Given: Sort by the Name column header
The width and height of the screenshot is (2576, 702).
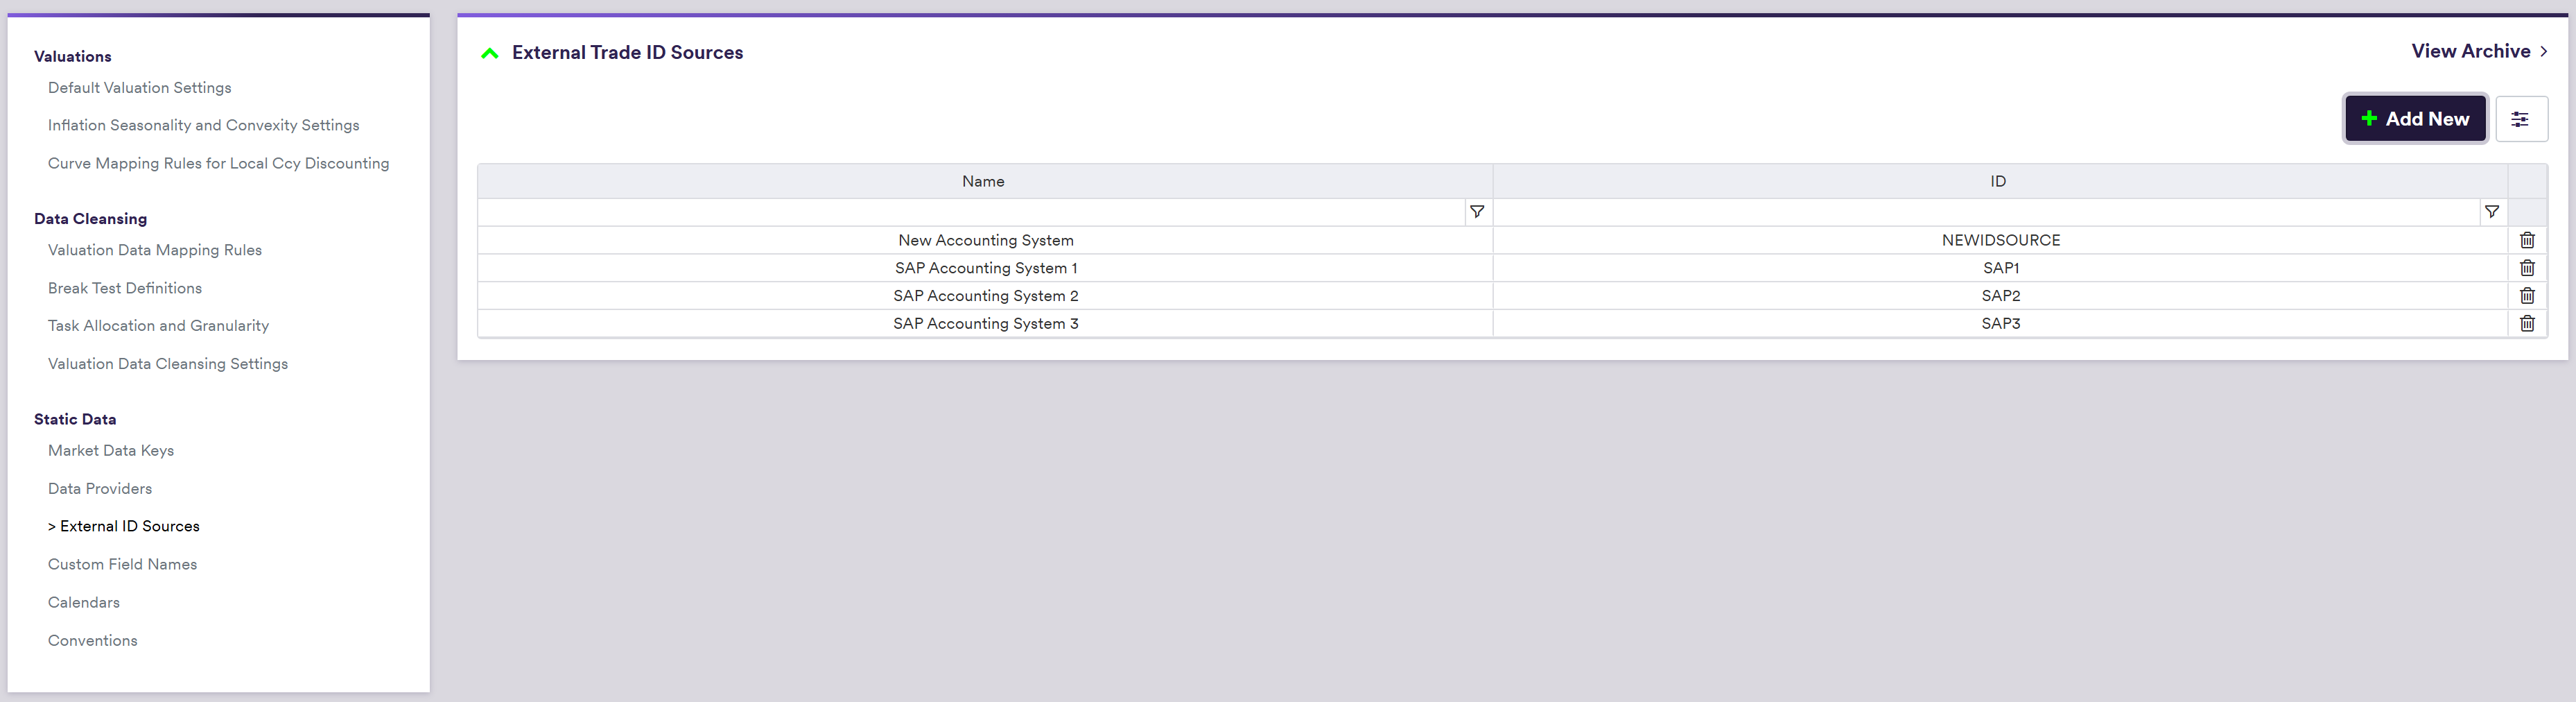Looking at the screenshot, I should coord(983,181).
